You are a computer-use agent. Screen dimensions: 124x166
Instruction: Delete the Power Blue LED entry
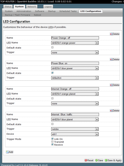tap(115, 59)
